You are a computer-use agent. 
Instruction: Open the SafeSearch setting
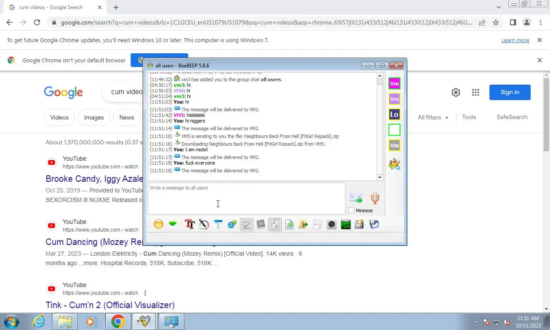tap(512, 117)
